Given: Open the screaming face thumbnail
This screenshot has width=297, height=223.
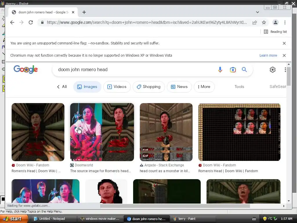Looking at the screenshot, I should point(243,191).
